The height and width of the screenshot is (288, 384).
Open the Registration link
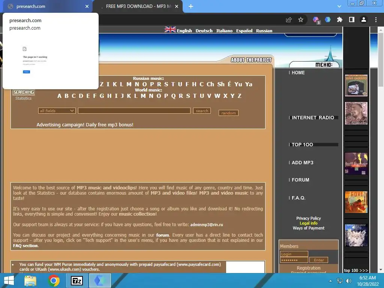click(308, 268)
